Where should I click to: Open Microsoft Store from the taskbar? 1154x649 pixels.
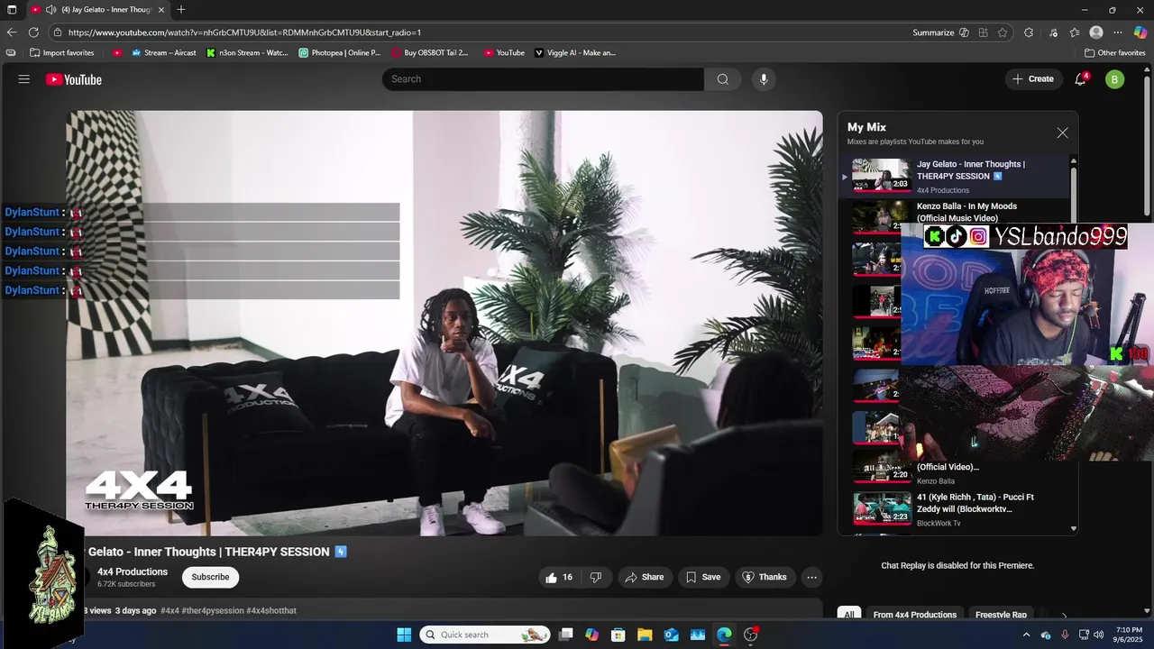pyautogui.click(x=618, y=635)
